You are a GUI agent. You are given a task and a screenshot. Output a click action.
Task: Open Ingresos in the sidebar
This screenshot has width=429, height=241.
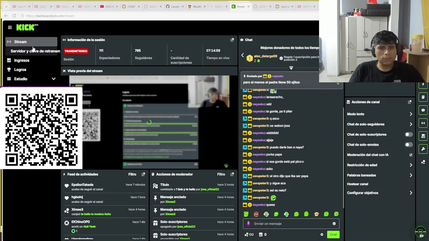[22, 60]
